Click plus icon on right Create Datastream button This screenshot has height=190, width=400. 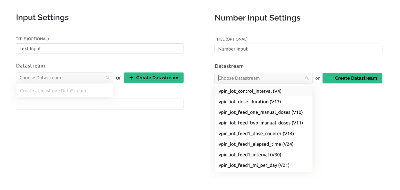[x=330, y=78]
